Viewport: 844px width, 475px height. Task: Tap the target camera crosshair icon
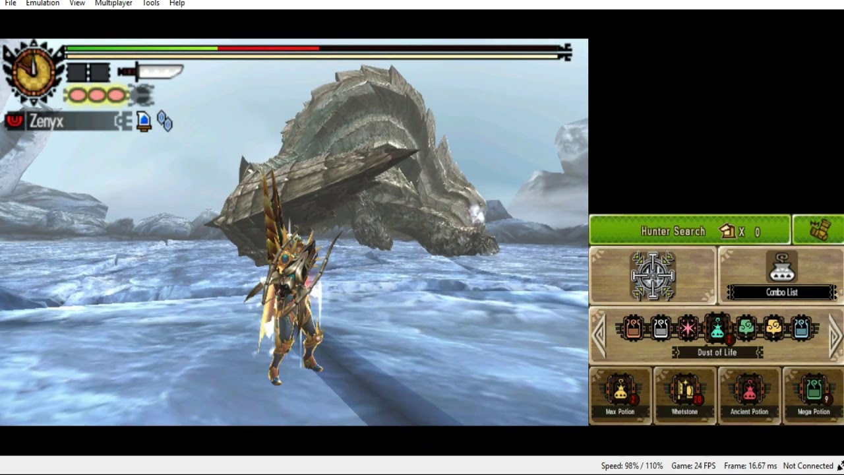[653, 276]
